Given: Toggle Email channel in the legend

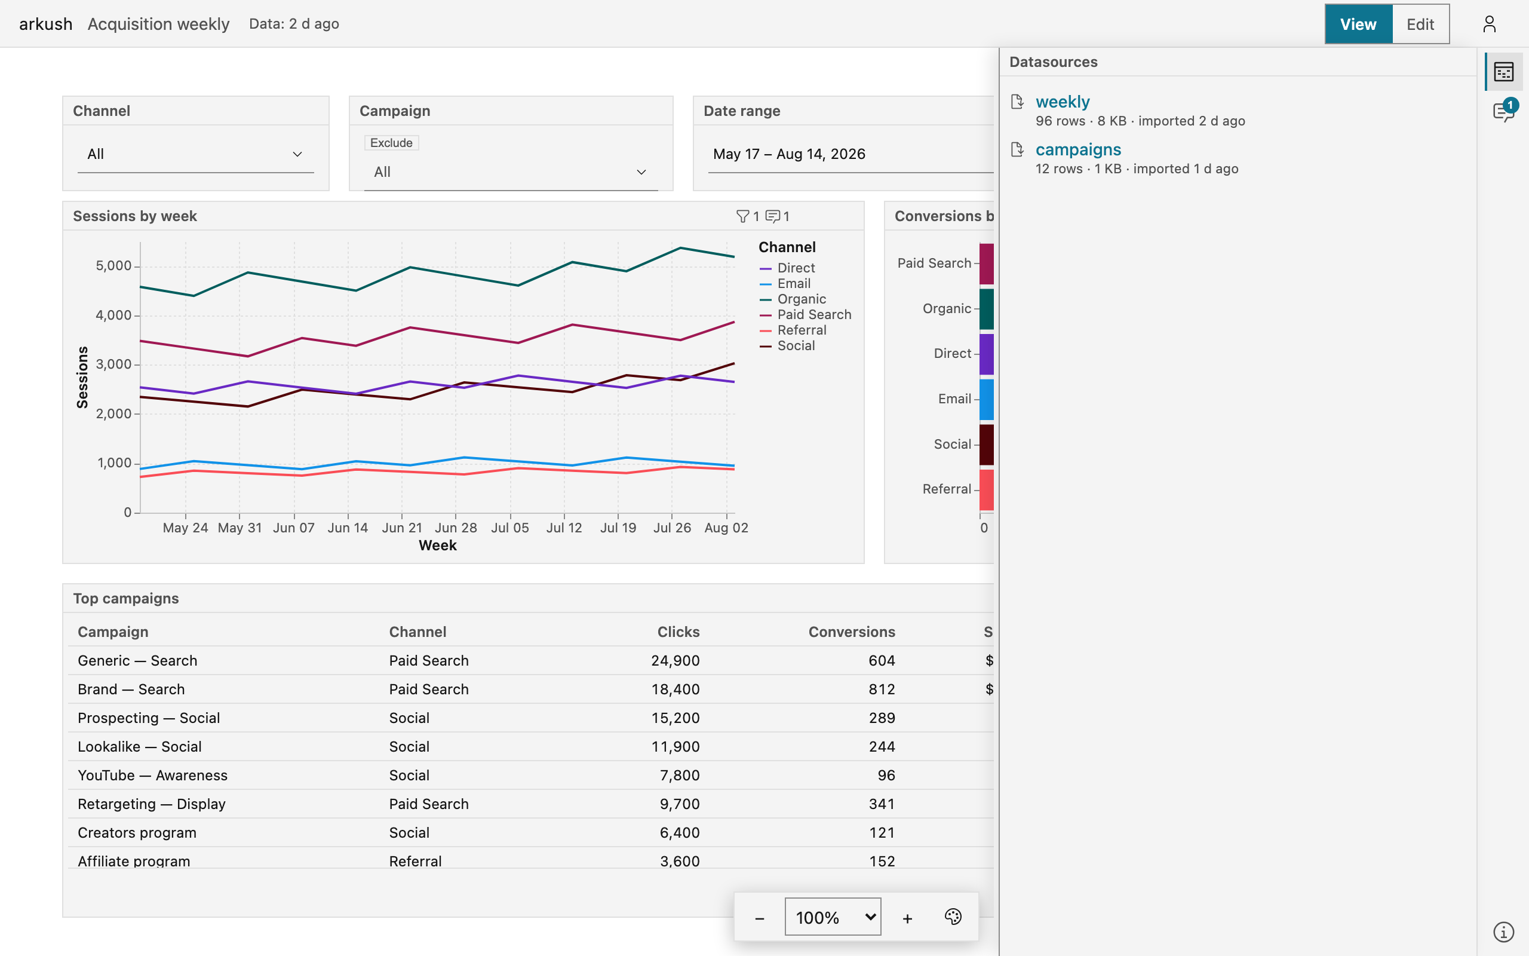Looking at the screenshot, I should [x=785, y=284].
